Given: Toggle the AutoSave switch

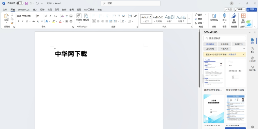Looking at the screenshot, I should point(20,3).
